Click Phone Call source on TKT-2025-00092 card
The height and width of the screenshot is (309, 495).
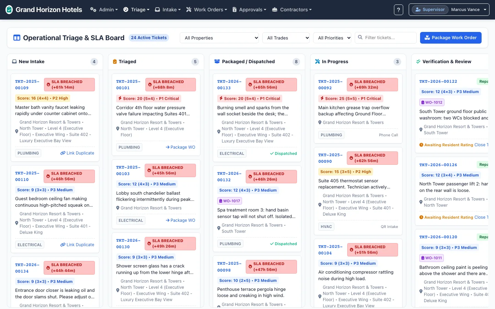(x=388, y=135)
